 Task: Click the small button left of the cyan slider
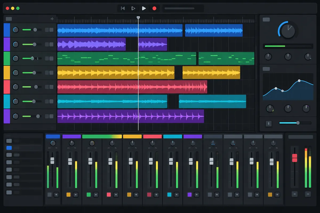[x=269, y=124]
